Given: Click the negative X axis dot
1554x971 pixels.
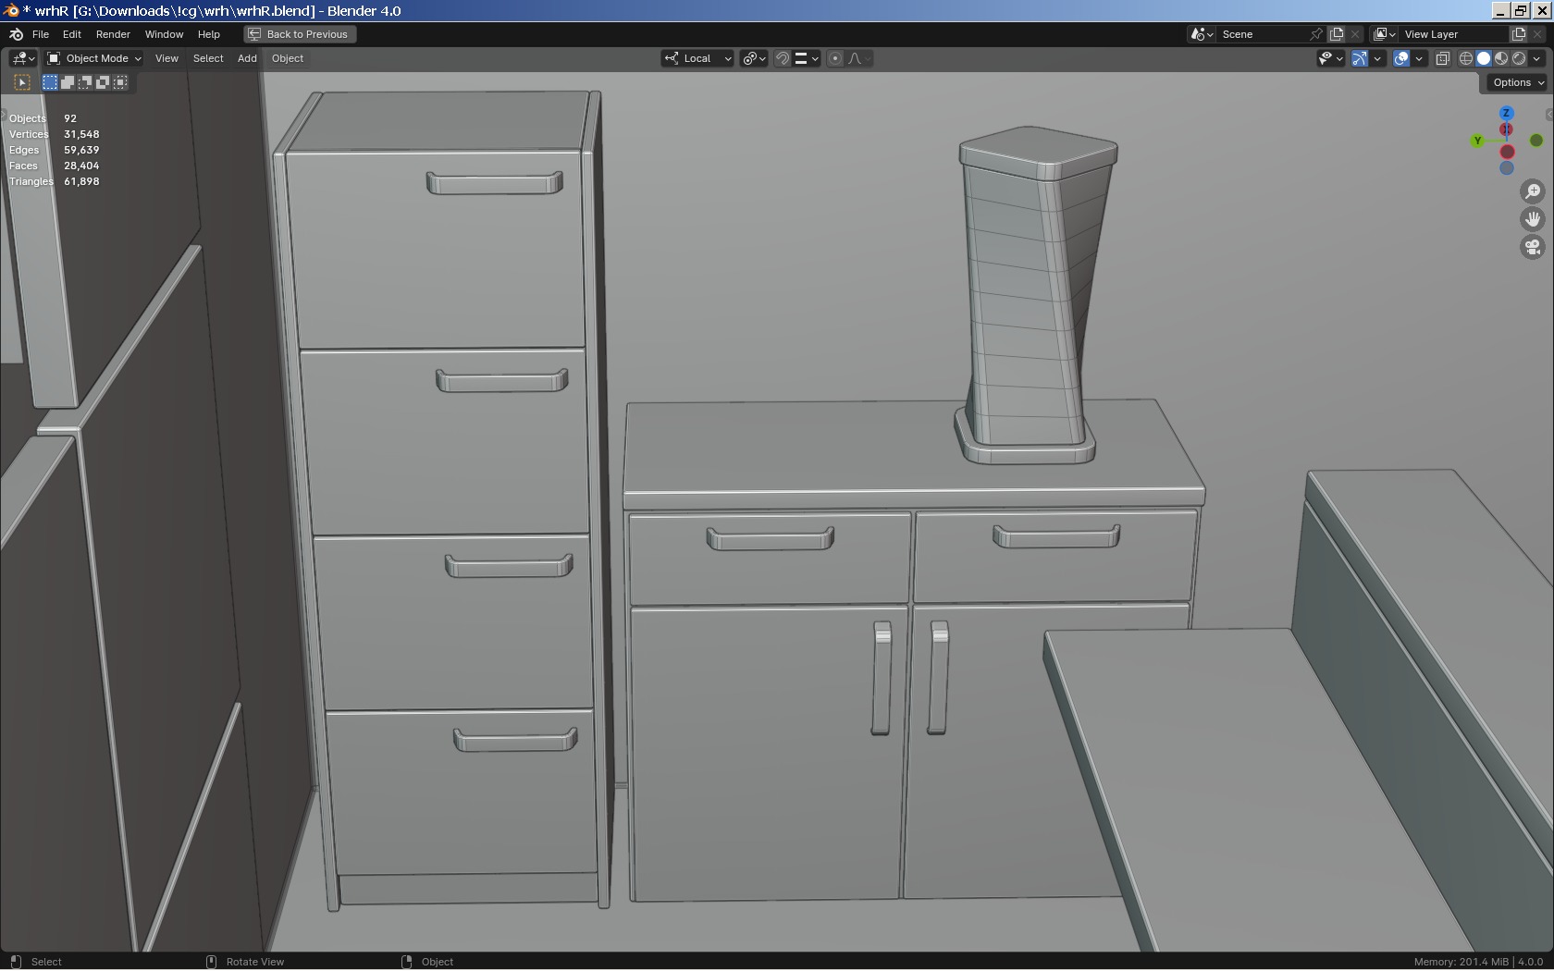Looking at the screenshot, I should (x=1507, y=152).
